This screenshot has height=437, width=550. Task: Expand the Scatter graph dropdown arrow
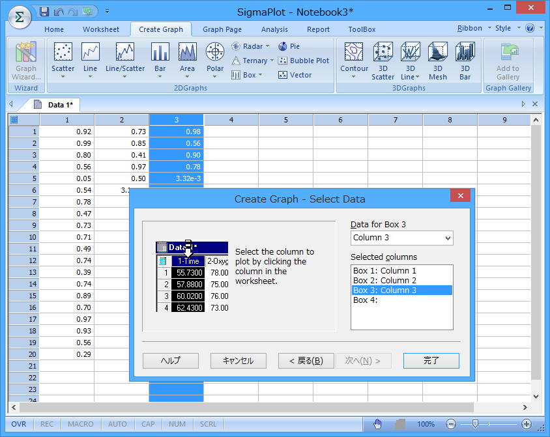(63, 77)
